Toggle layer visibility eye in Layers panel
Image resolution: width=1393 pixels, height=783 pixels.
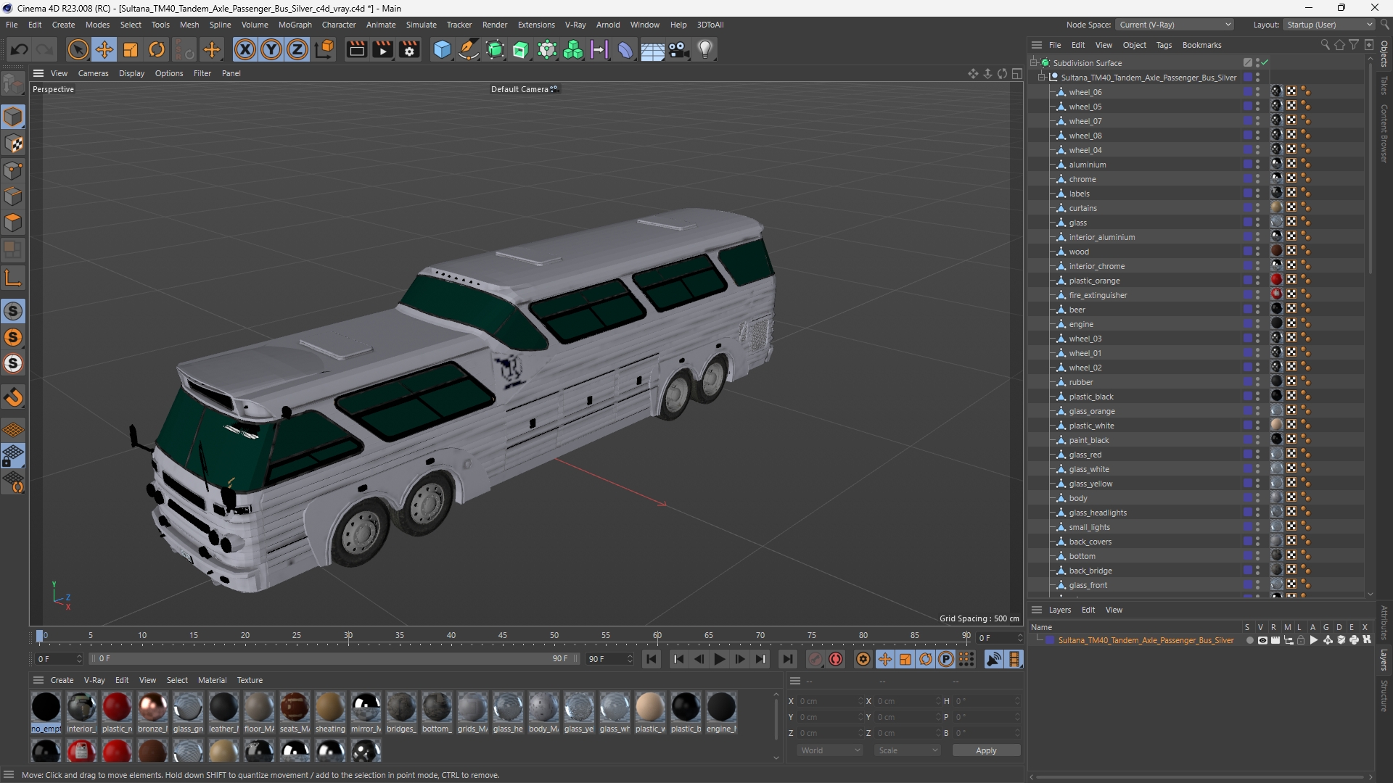[x=1262, y=640]
